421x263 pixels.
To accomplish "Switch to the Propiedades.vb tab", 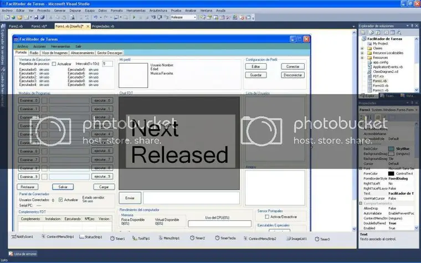I will coord(103,27).
